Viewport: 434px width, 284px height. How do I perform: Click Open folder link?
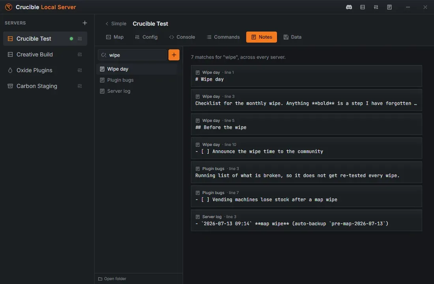[x=112, y=279]
